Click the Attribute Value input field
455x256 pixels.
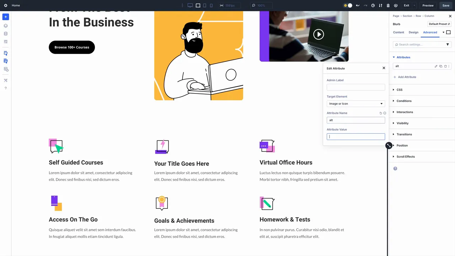pyautogui.click(x=355, y=137)
